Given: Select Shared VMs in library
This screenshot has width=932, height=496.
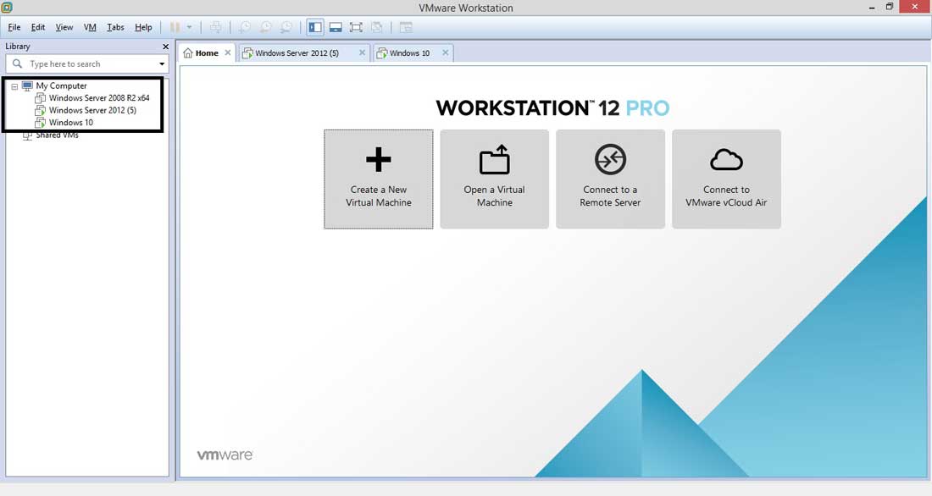Looking at the screenshot, I should tap(57, 135).
